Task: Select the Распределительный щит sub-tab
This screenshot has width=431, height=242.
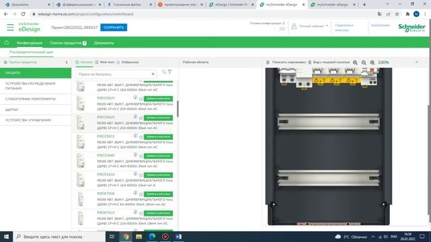Action: pyautogui.click(x=32, y=52)
